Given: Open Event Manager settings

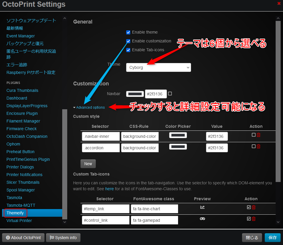Looking at the screenshot, I should (21, 36).
